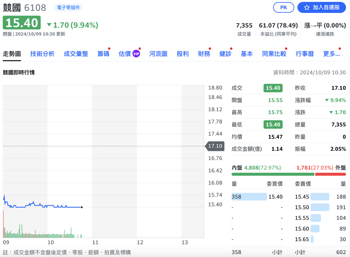Click the 振幅 2.05% amplitude value
This screenshot has height=257, width=350.
click(x=338, y=149)
